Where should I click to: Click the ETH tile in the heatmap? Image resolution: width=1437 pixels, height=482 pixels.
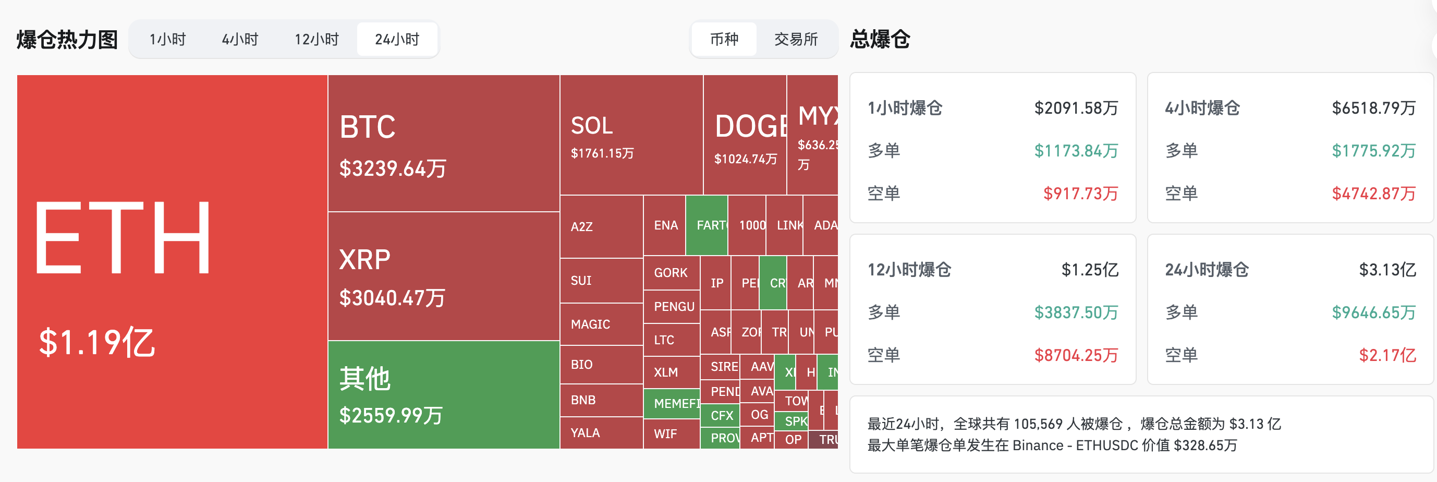click(172, 262)
